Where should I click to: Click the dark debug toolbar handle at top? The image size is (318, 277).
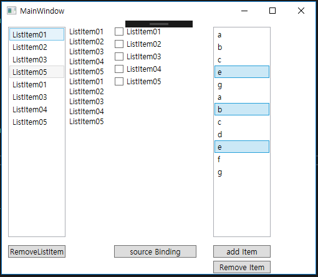159,24
